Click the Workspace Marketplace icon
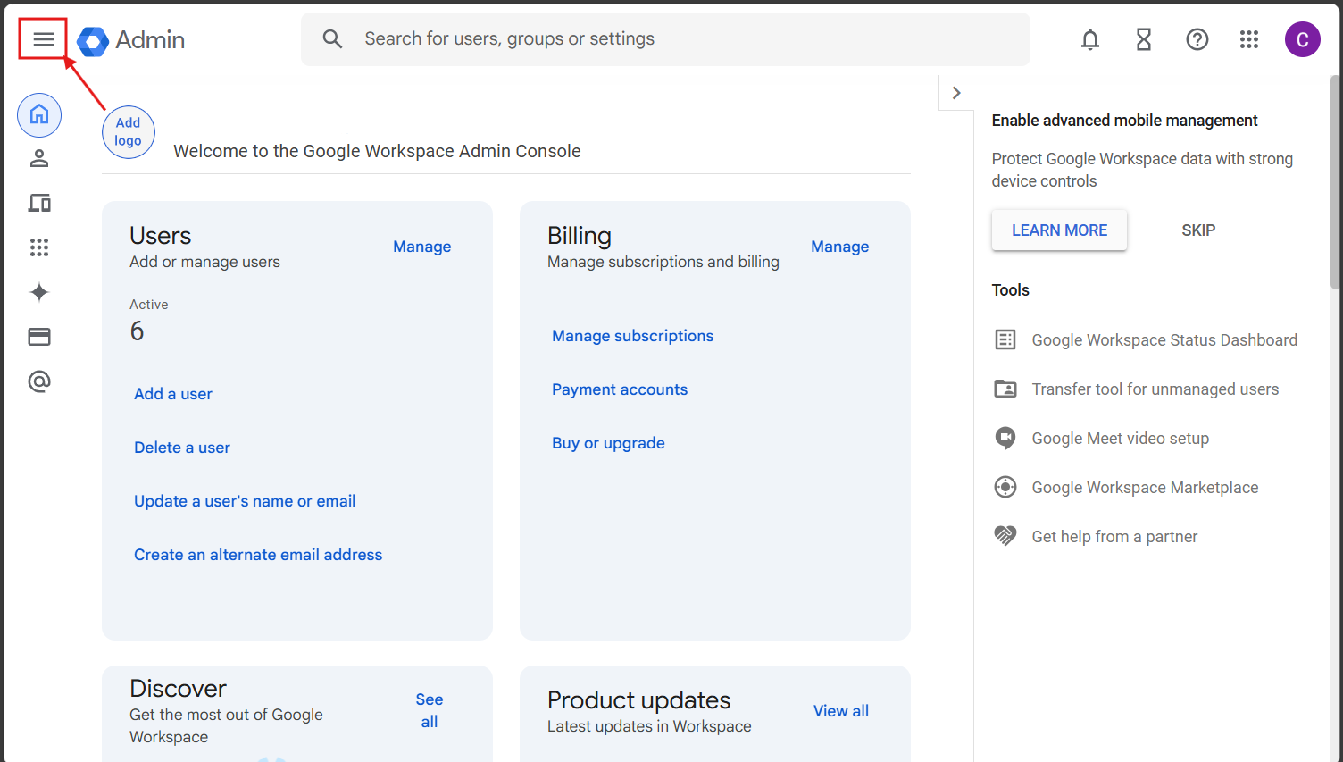Screen dimensions: 1343x762 coord(1005,487)
